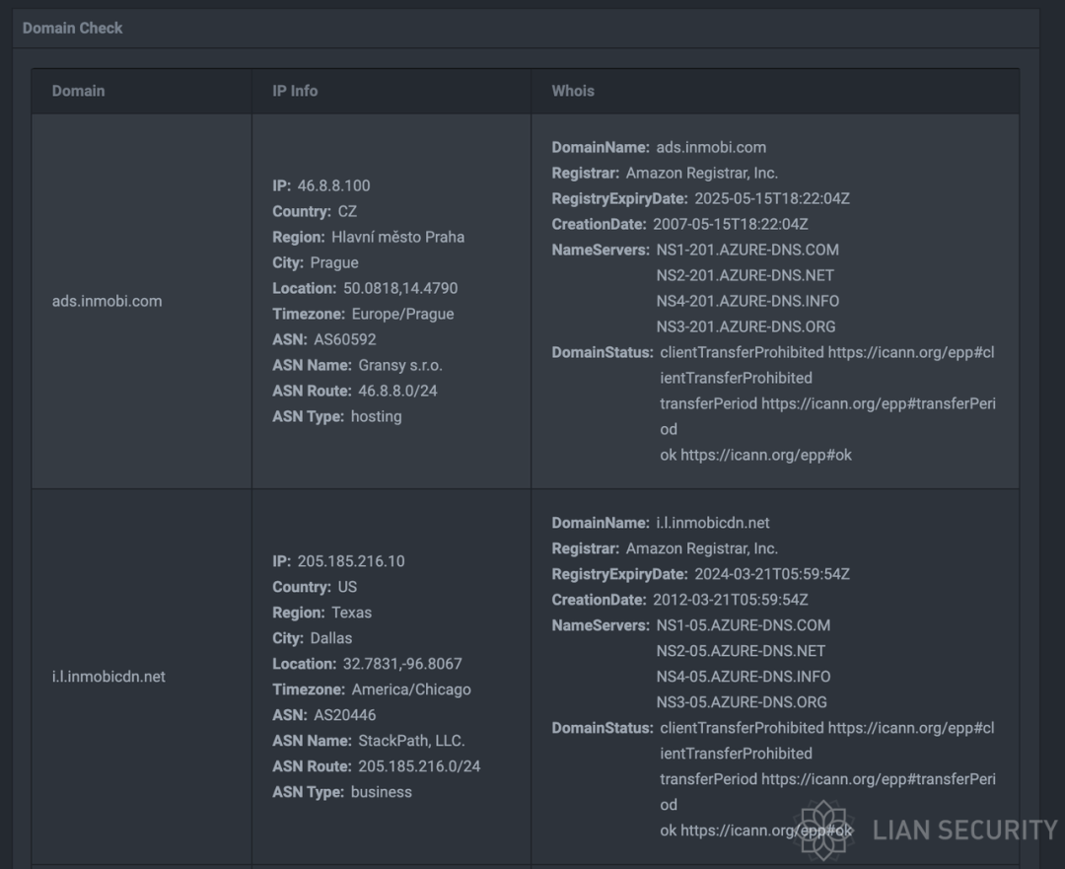This screenshot has height=869, width=1065.
Task: Select the IP Info column header
Action: pos(295,91)
